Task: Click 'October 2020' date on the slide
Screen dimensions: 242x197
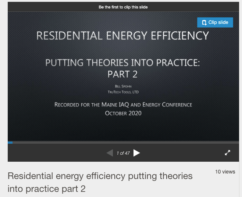Action: click(123, 113)
